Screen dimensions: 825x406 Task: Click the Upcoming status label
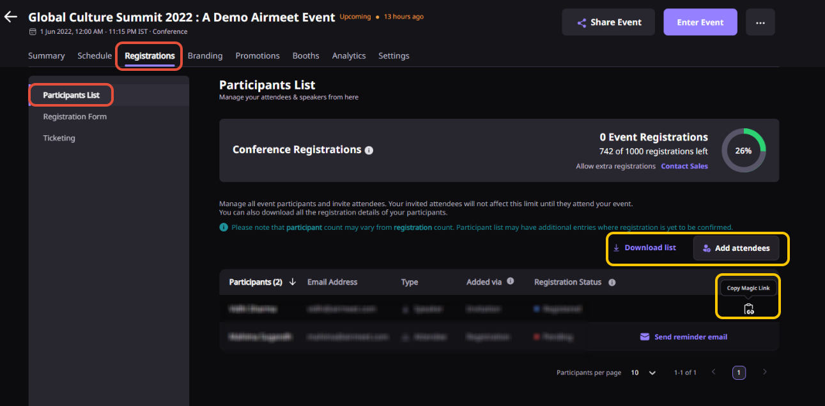click(x=355, y=17)
